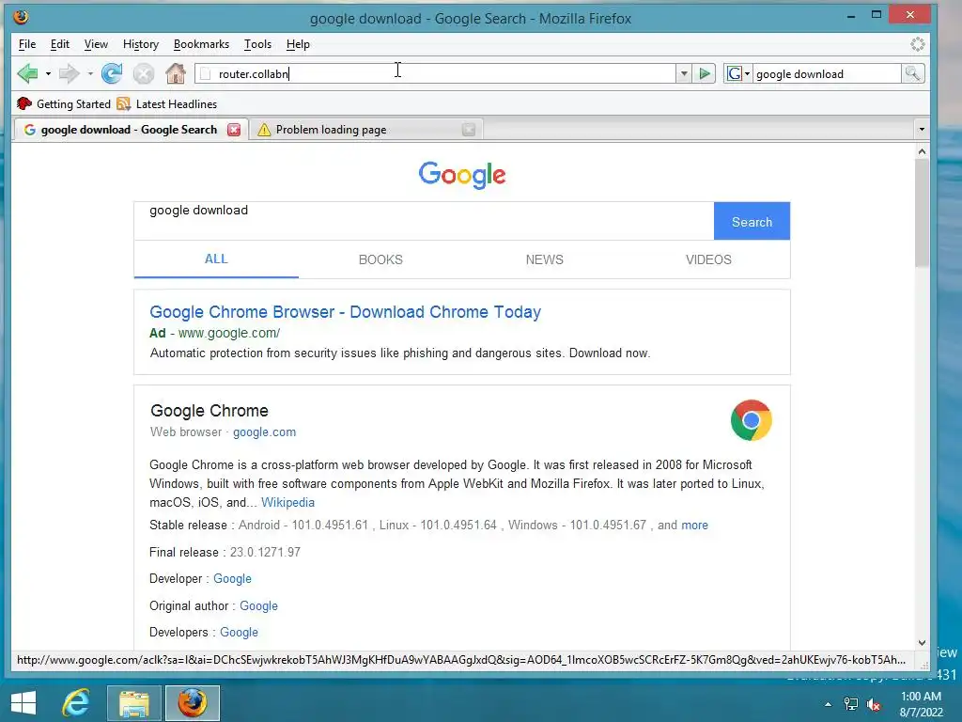The width and height of the screenshot is (962, 722).
Task: Expand the address bar URL dropdown
Action: (x=684, y=73)
